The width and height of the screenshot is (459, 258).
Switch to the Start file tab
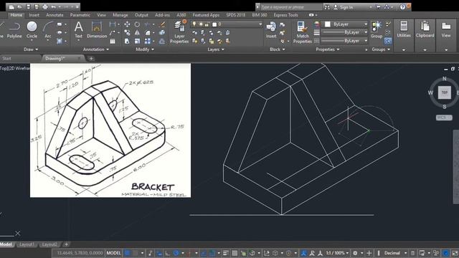[x=6, y=59]
